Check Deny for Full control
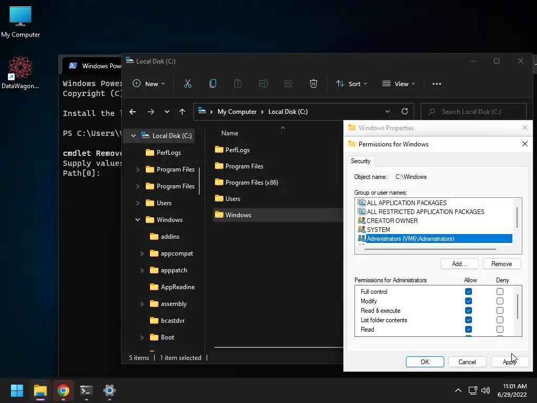This screenshot has height=403, width=537. (x=500, y=292)
